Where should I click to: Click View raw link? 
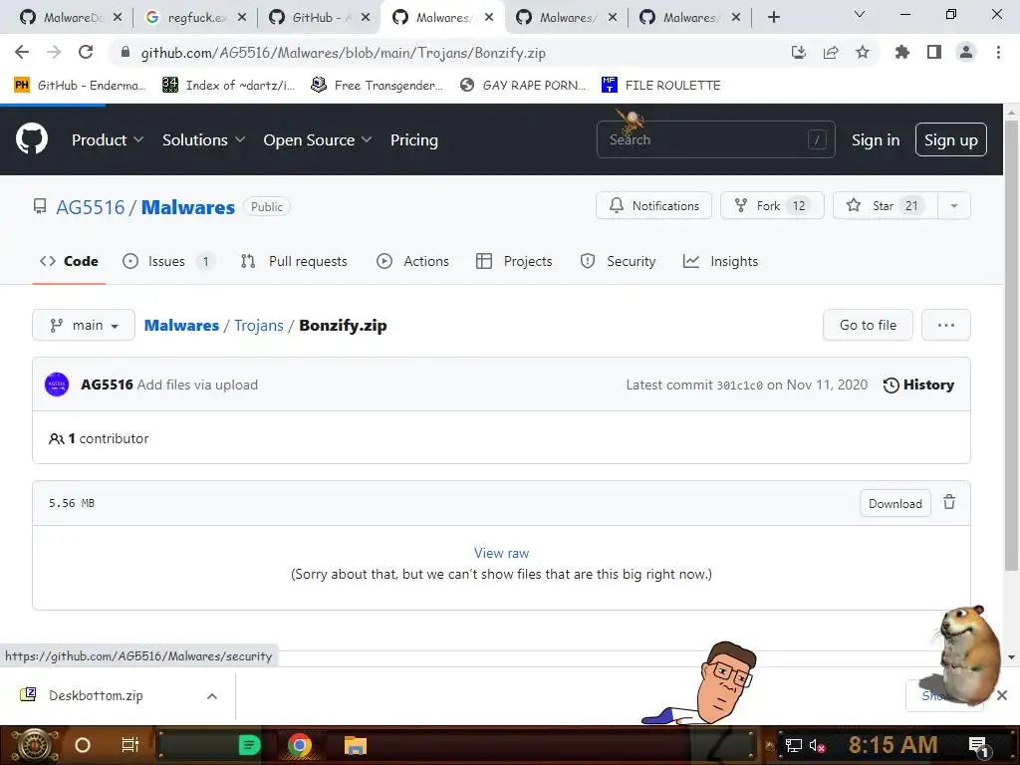click(x=501, y=553)
